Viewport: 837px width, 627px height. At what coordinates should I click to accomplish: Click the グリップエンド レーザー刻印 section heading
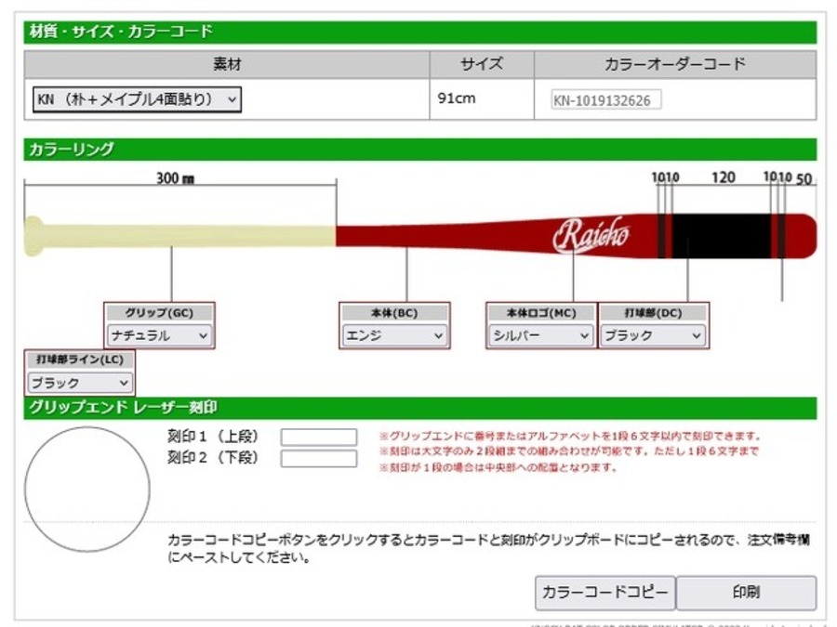coord(123,408)
